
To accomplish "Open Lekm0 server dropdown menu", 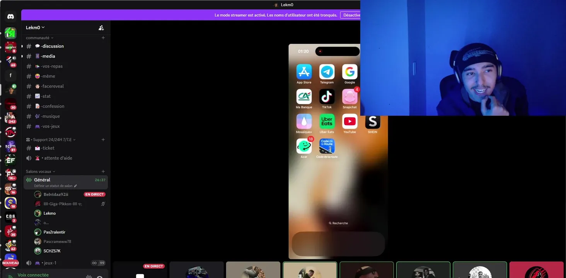I will click(35, 27).
